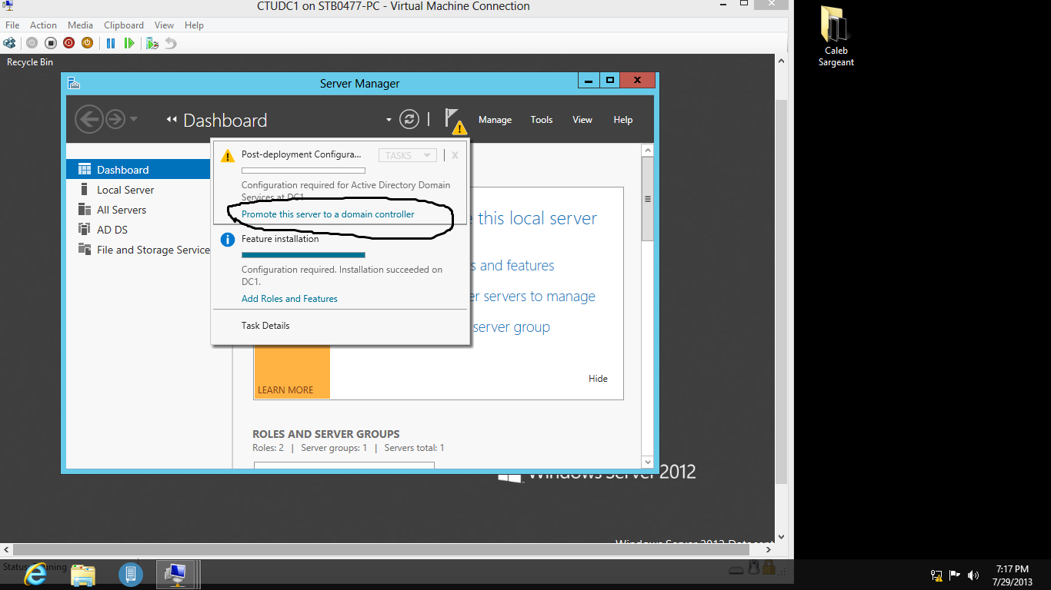The image size is (1051, 590).
Task: Click the notifications flag with warning
Action: click(x=455, y=121)
